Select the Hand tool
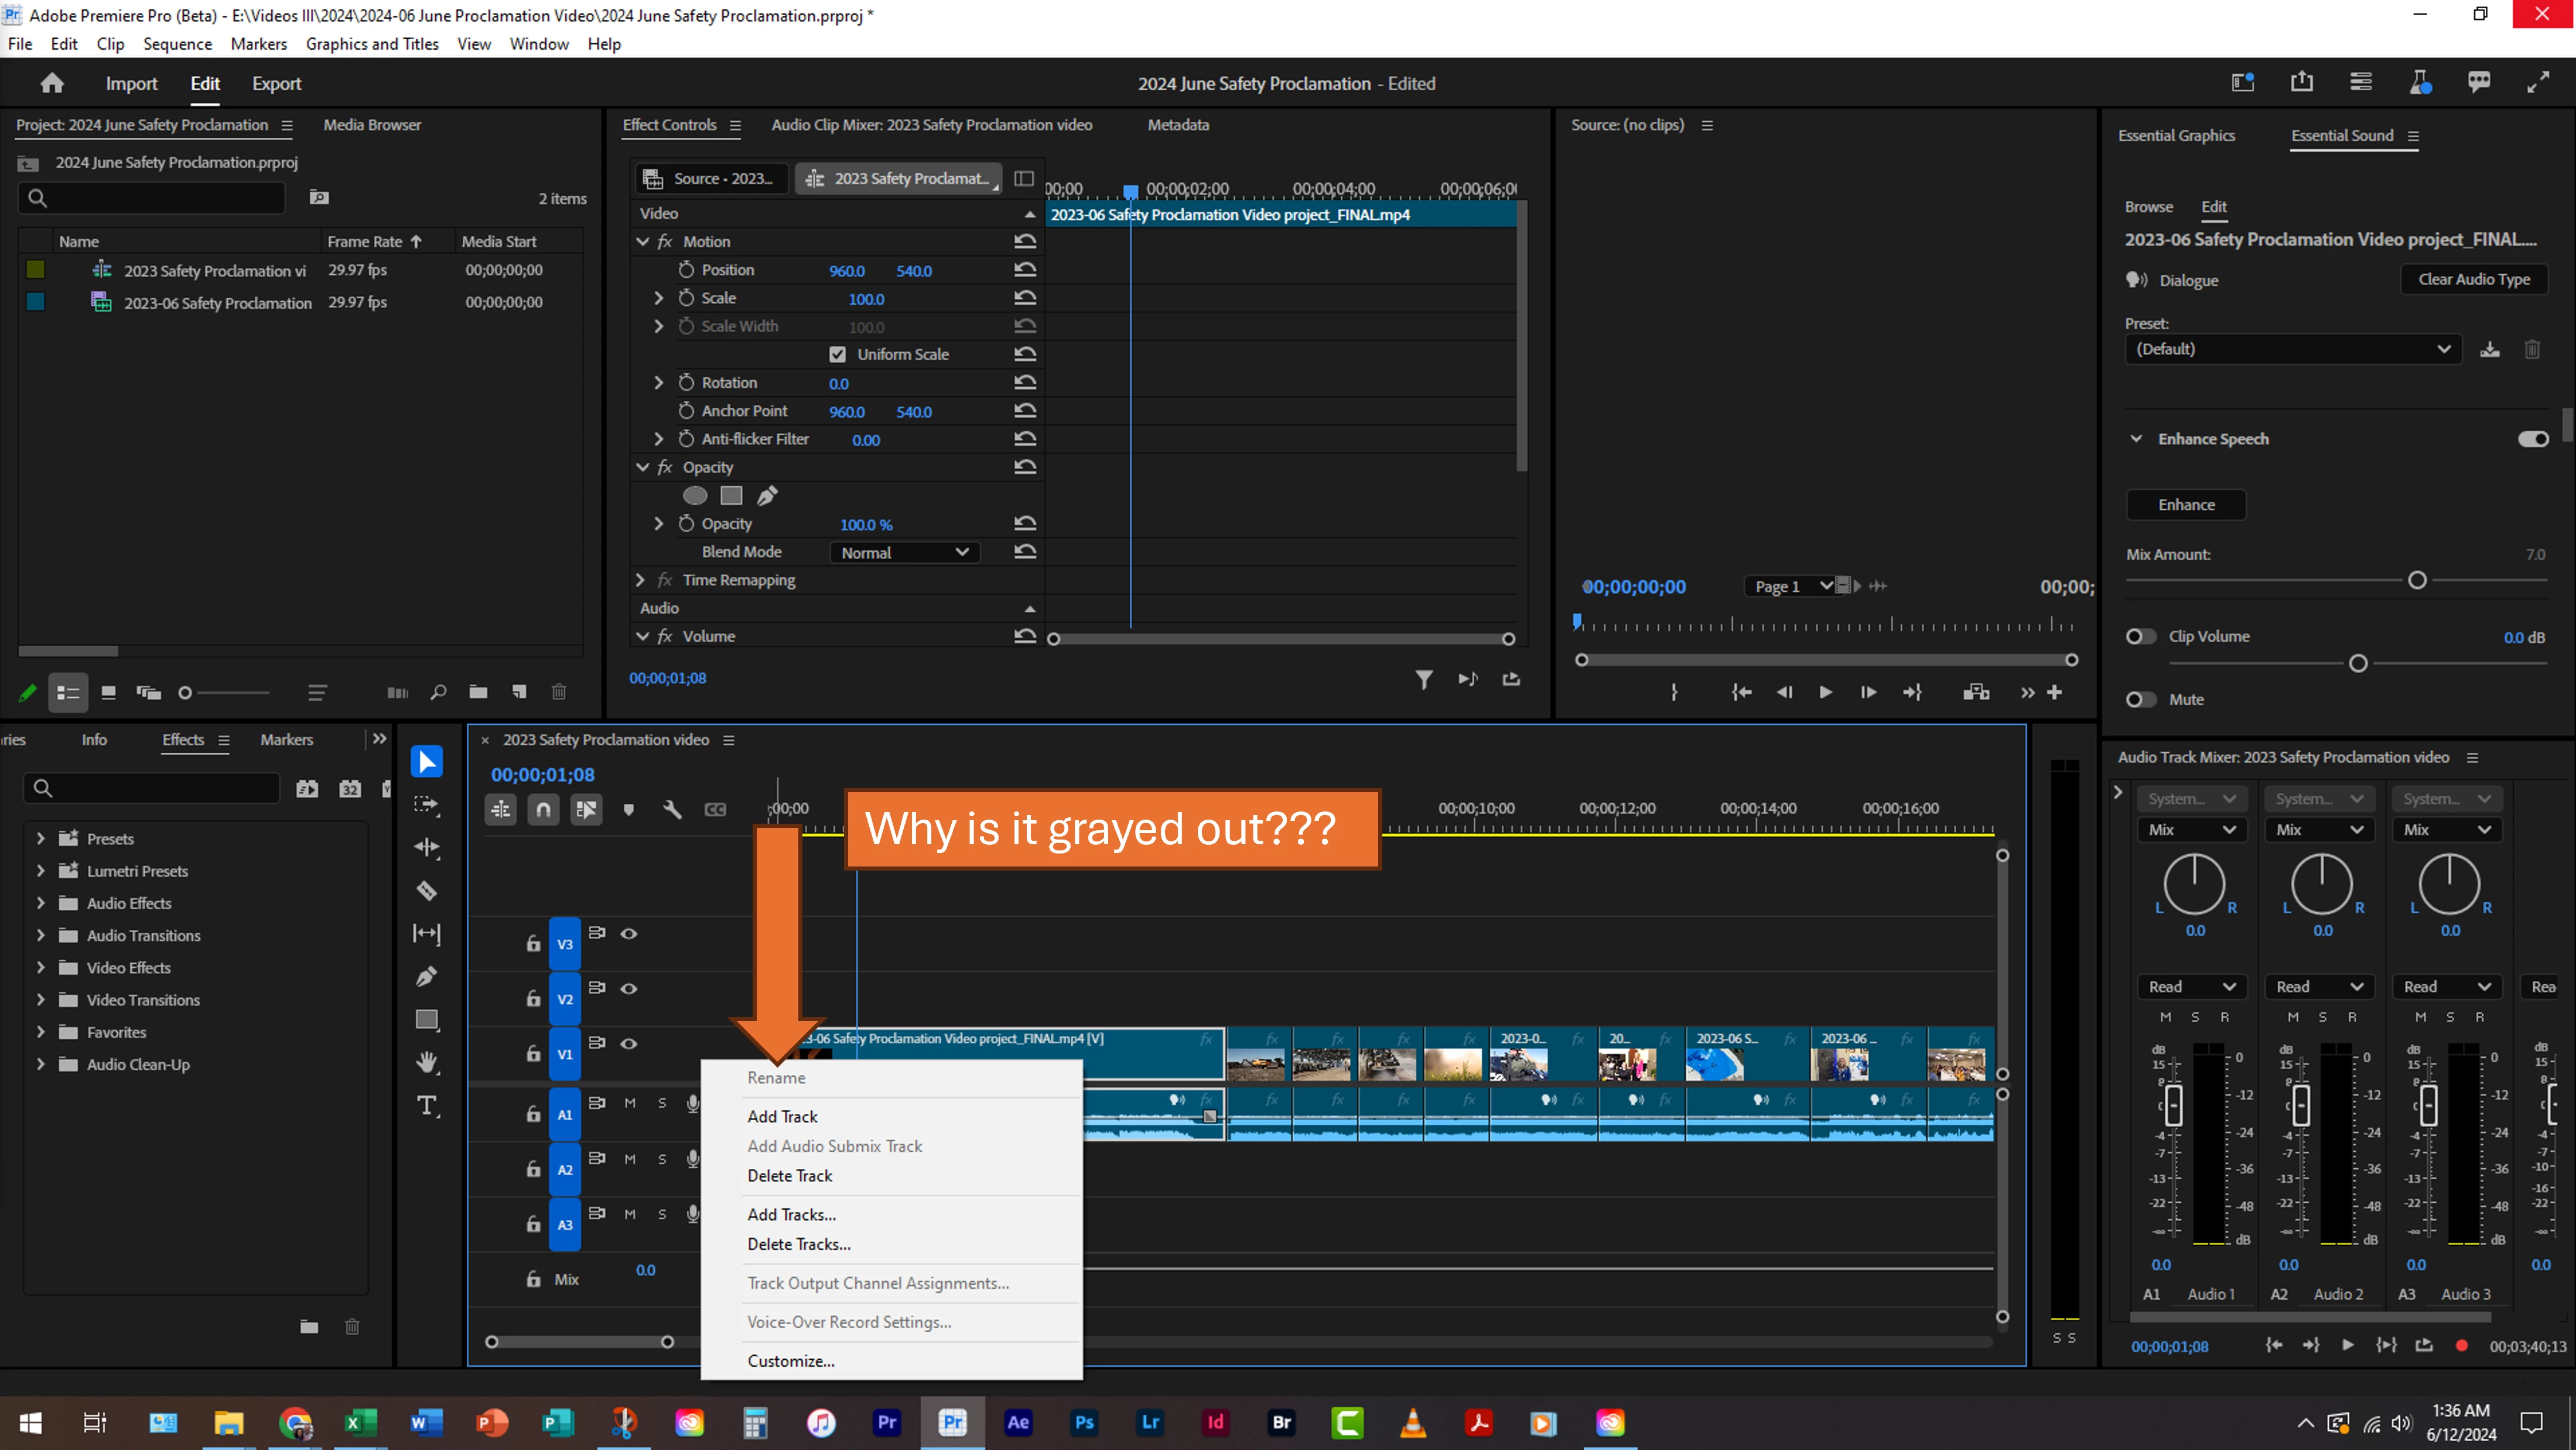 pyautogui.click(x=427, y=1062)
